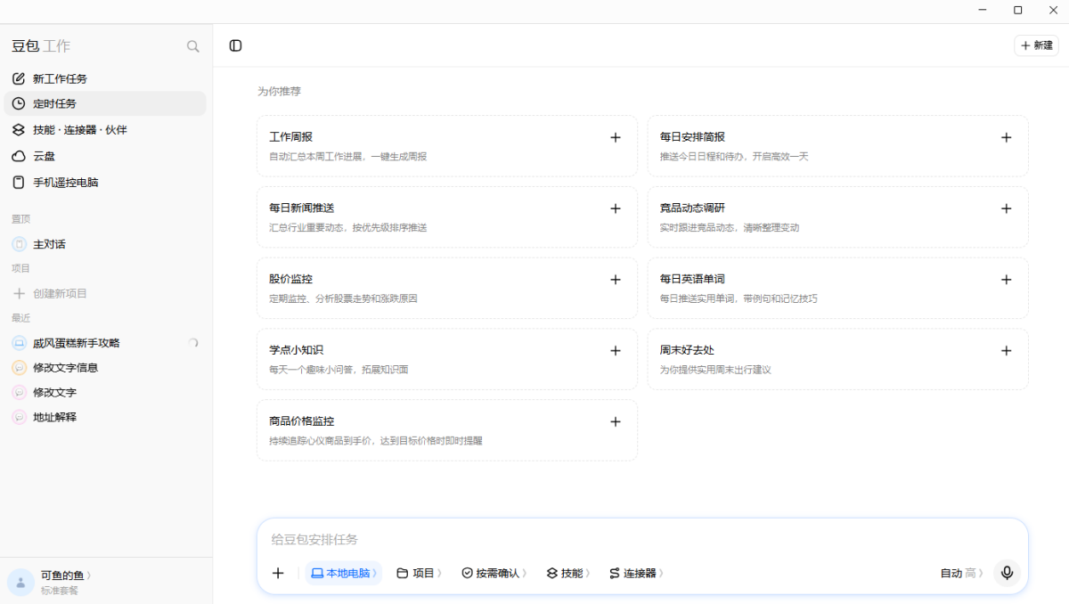This screenshot has height=604, width=1069.
Task: Open recent chat 地址解释
Action: (x=105, y=417)
